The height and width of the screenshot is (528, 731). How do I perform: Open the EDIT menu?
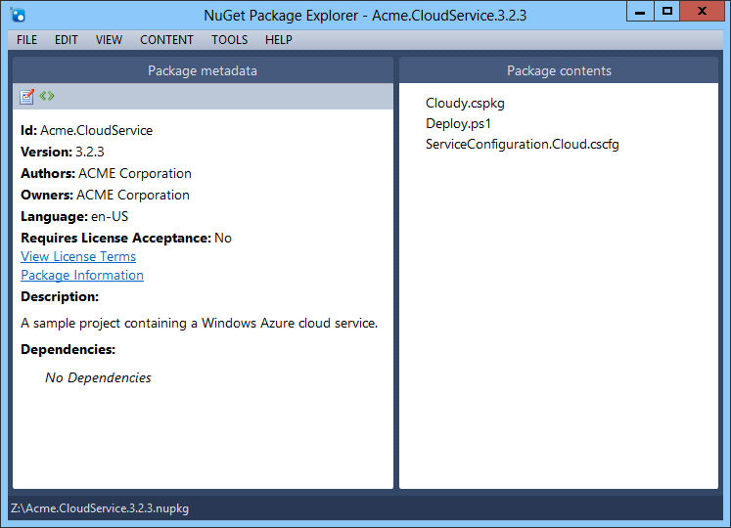[67, 40]
